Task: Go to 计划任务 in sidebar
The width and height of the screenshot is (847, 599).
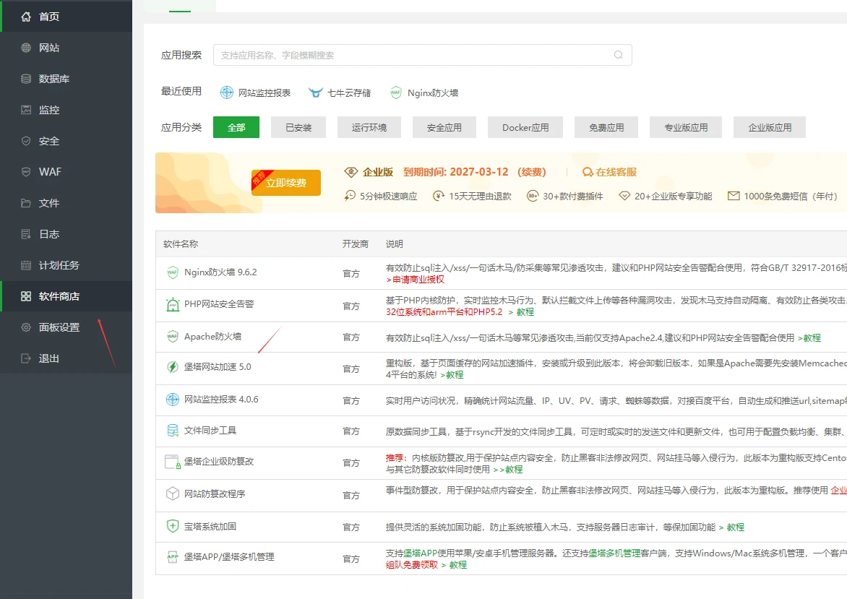Action: (66, 265)
